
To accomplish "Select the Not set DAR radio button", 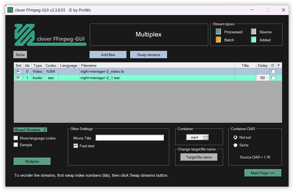I will click(235, 137).
